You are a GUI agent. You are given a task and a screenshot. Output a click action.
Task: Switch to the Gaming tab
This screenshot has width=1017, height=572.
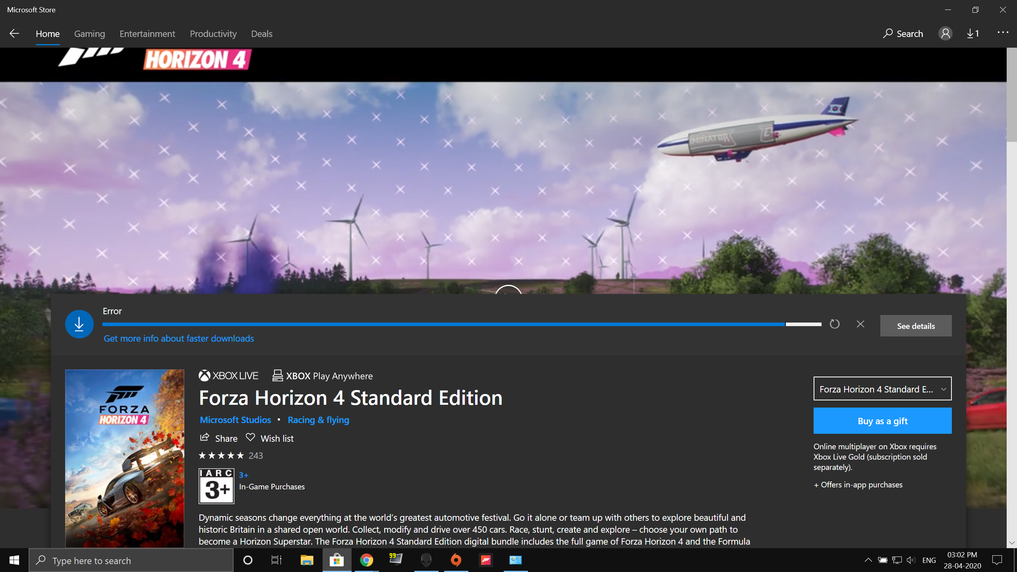coord(89,34)
